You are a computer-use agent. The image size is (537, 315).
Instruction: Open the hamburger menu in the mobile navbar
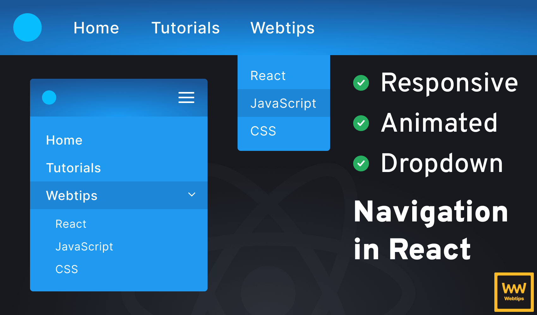[186, 98]
